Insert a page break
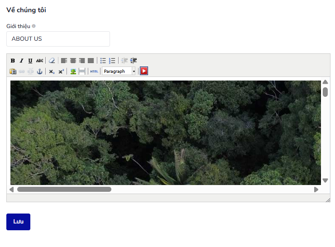 tap(82, 71)
